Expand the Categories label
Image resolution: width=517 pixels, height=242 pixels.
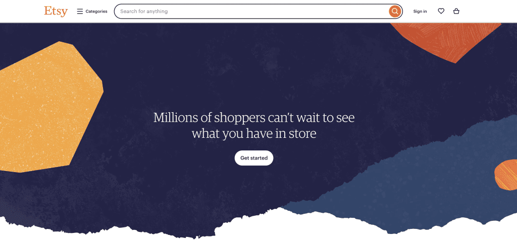tap(96, 11)
